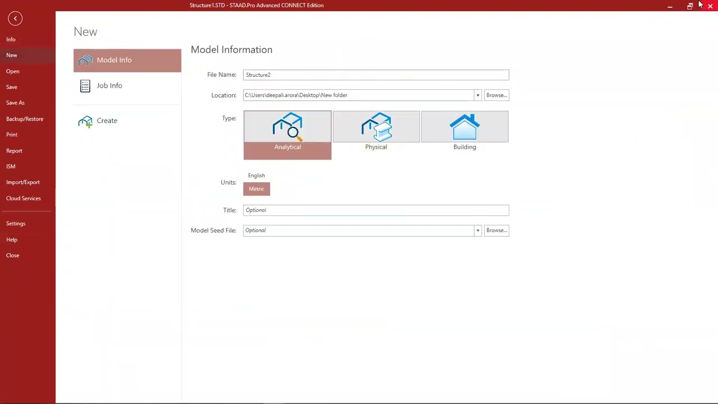Viewport: 718px width, 404px height.
Task: Select the Physical model type
Action: 376,132
